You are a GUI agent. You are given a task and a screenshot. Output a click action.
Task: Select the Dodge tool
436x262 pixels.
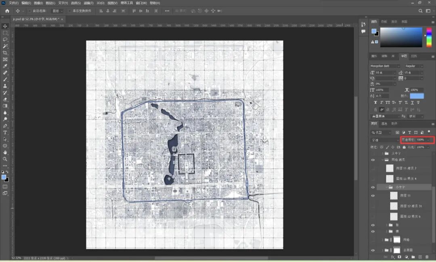tap(5, 119)
